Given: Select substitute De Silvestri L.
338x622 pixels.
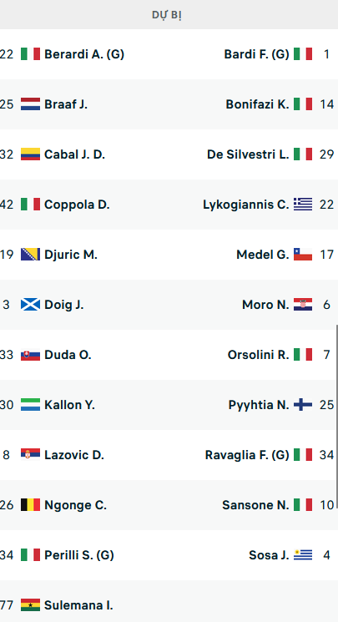Looking at the screenshot, I should (x=248, y=154).
